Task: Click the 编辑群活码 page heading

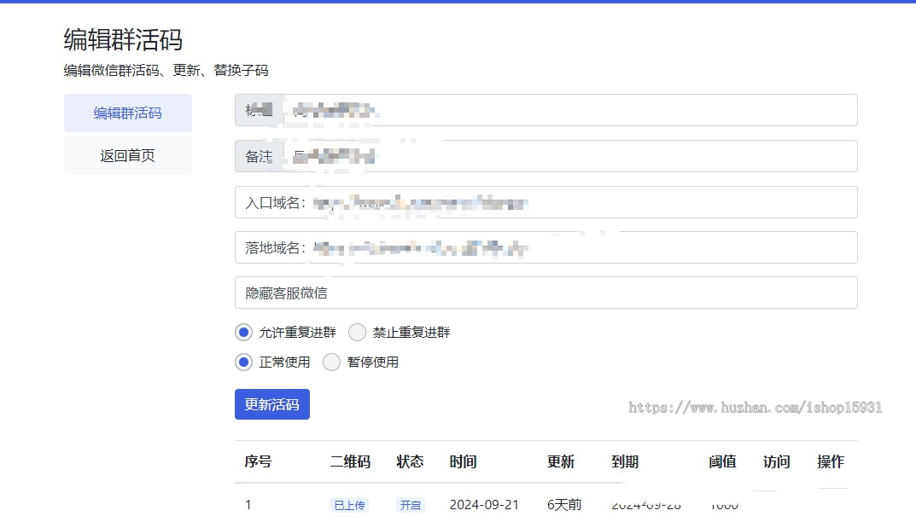Action: point(123,40)
